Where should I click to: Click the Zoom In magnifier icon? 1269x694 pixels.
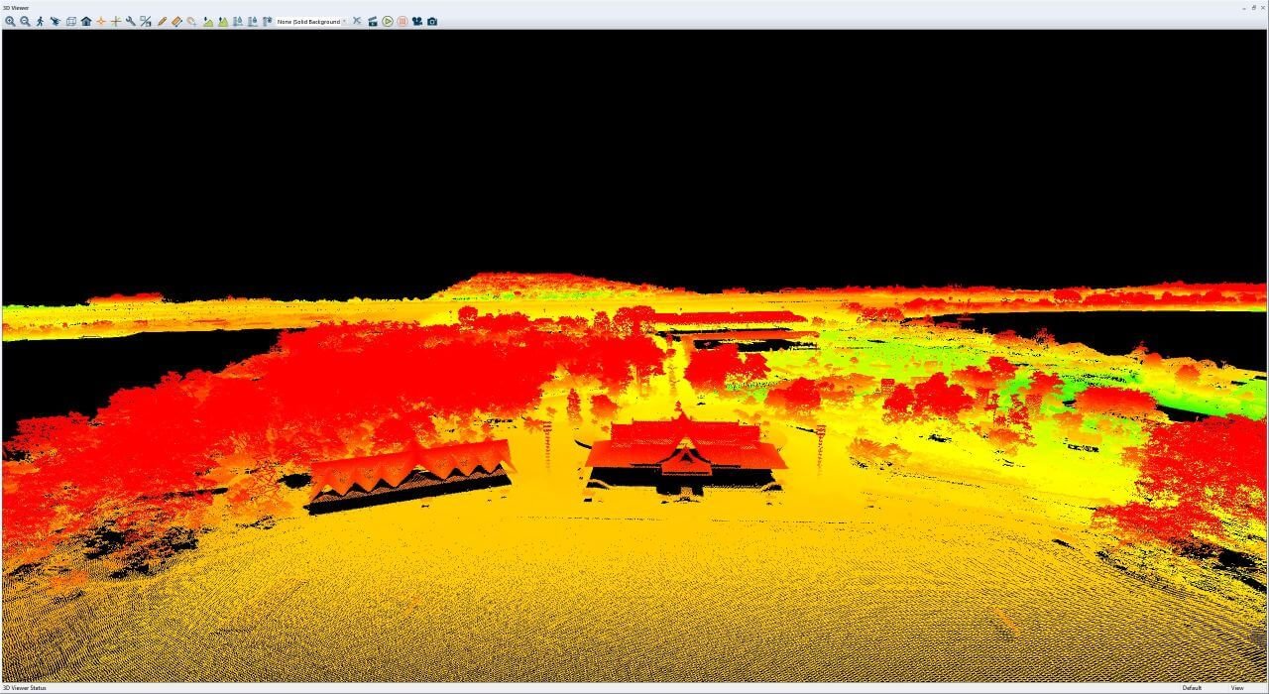[x=10, y=21]
